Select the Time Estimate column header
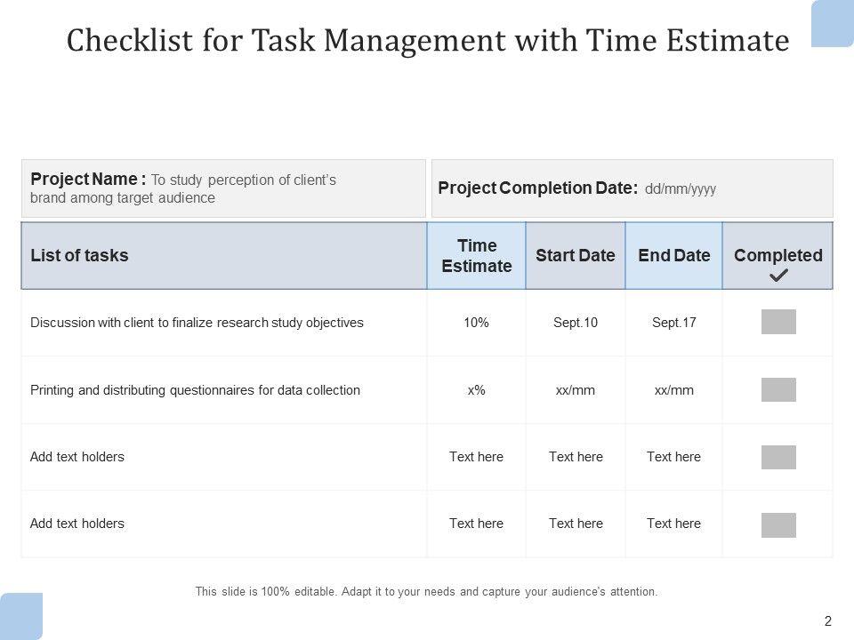This screenshot has height=640, width=854. pos(476,256)
